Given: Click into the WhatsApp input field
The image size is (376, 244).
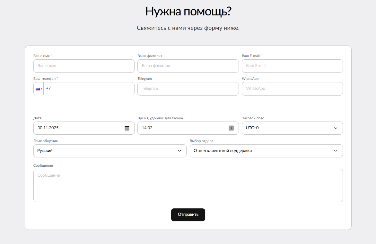Looking at the screenshot, I should pos(292,88).
